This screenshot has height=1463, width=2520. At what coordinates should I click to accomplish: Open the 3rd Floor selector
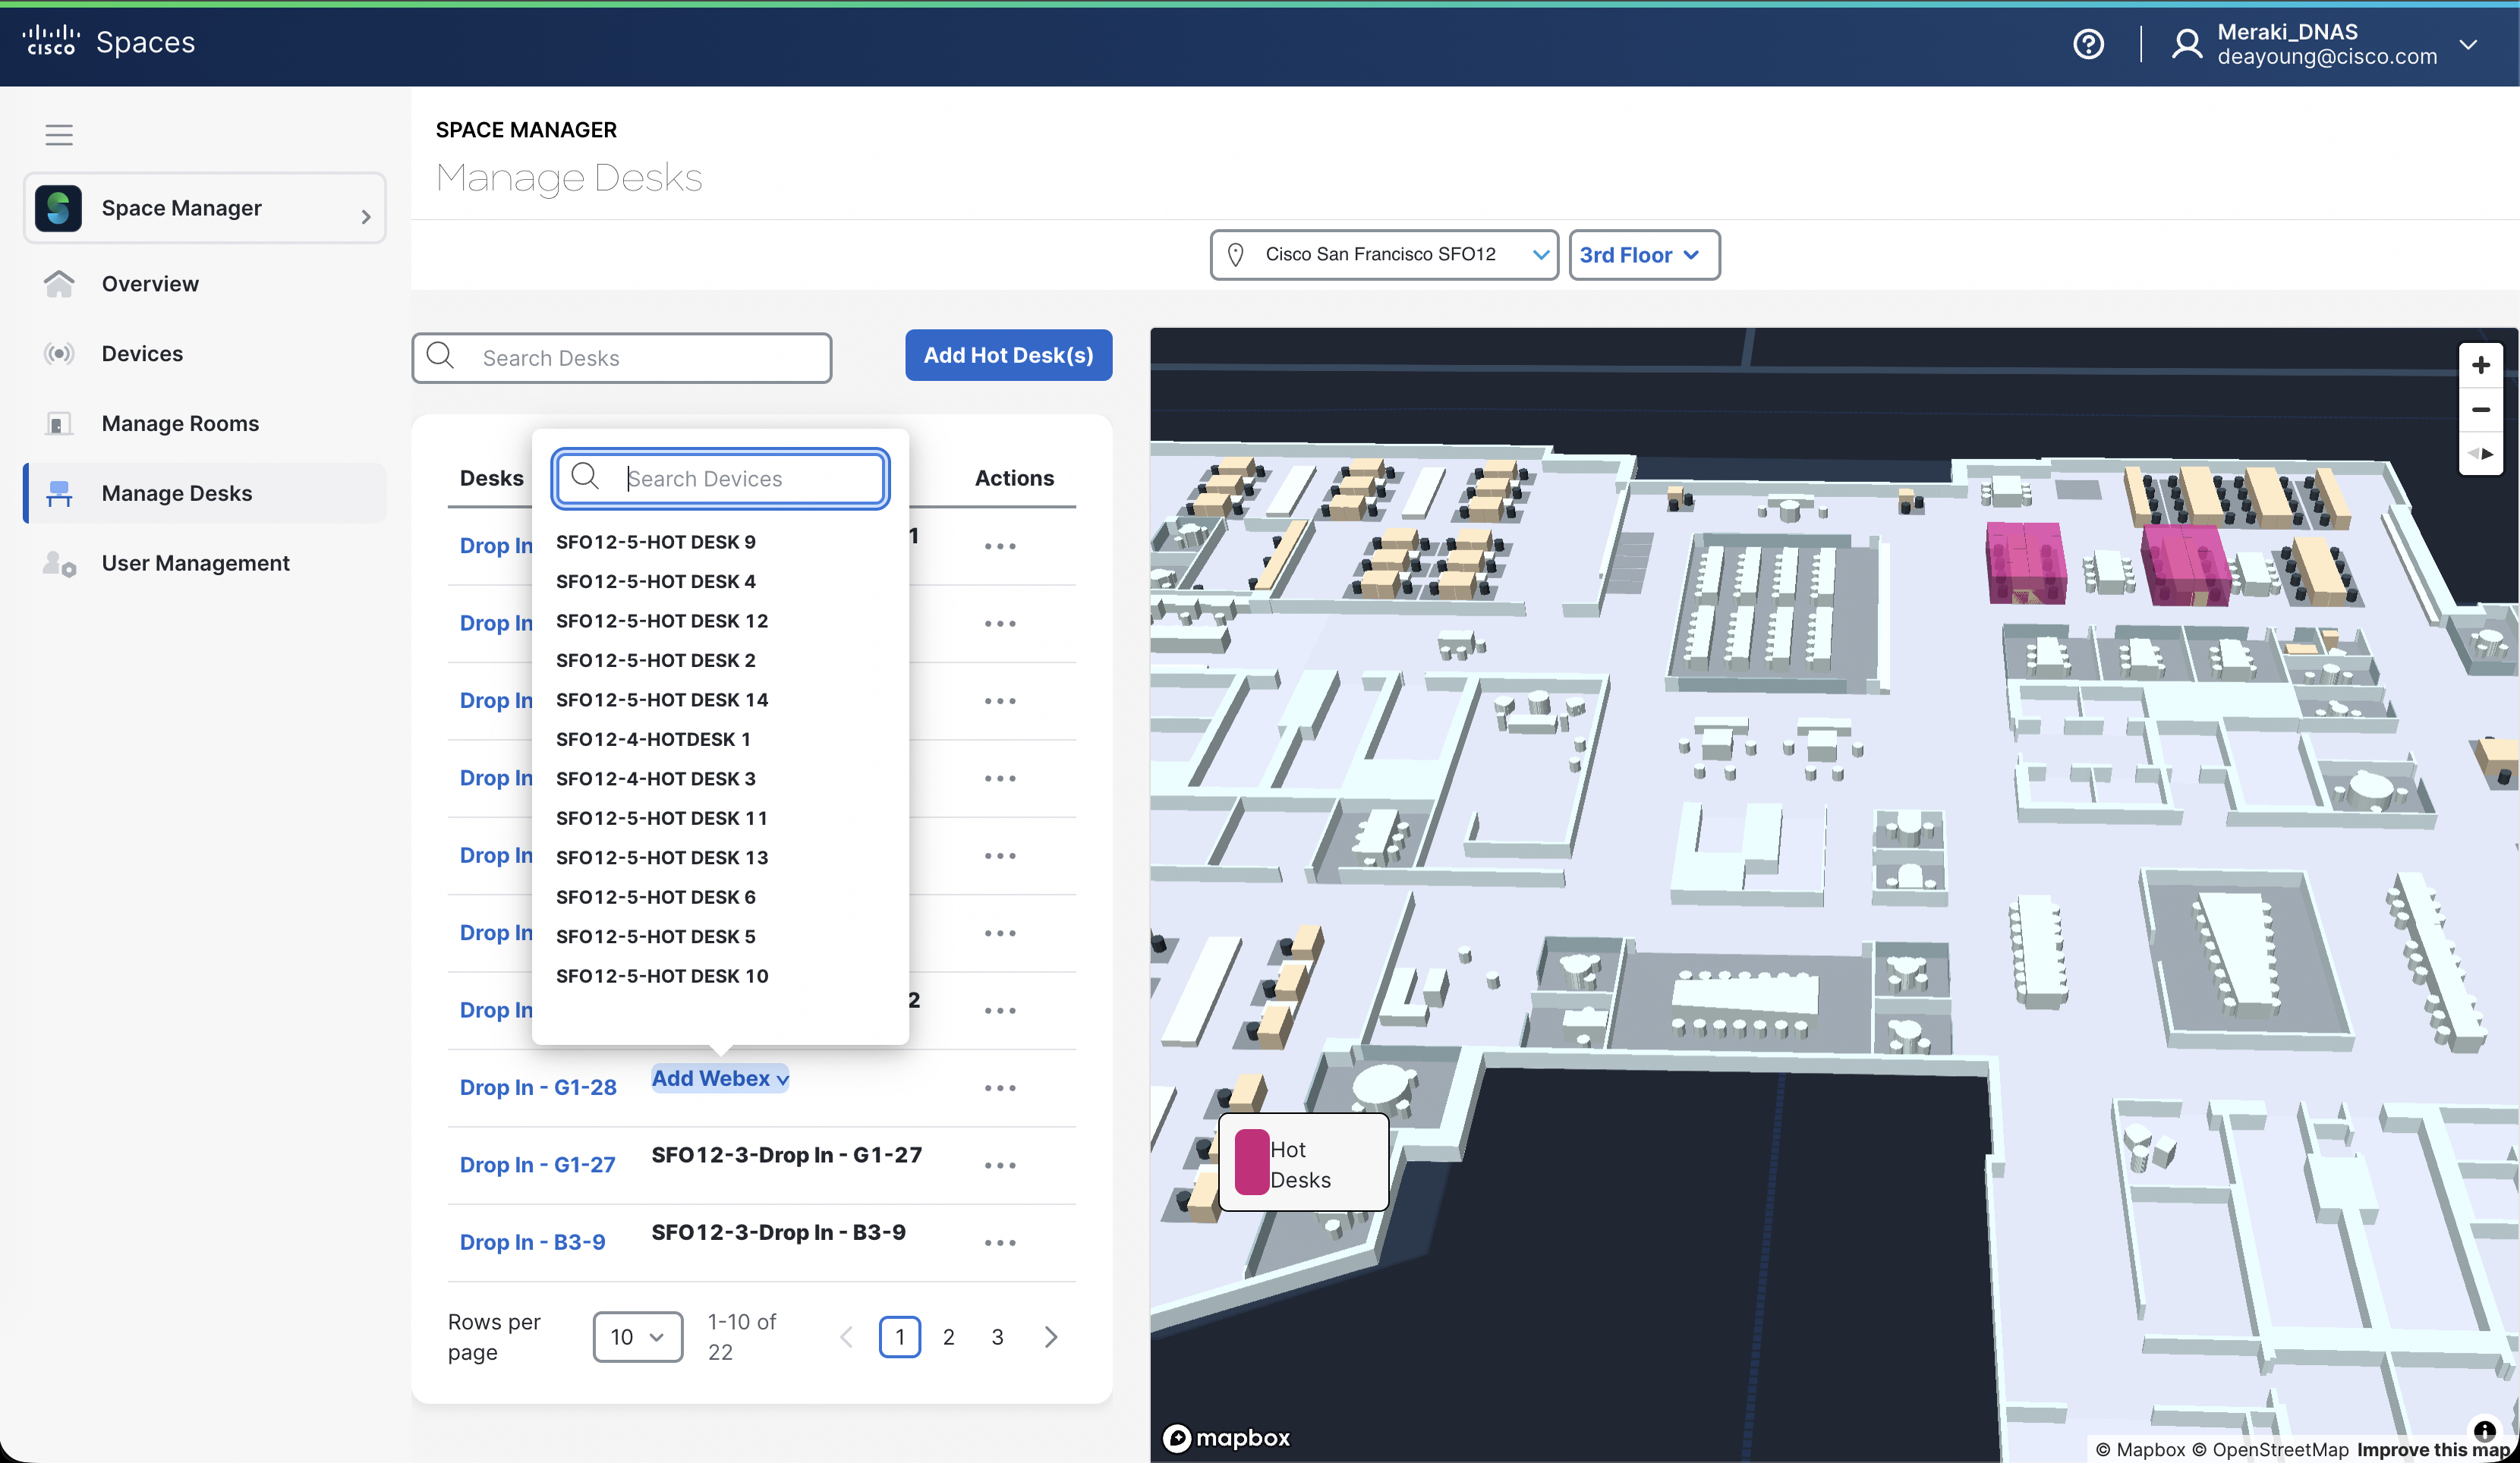tap(1643, 254)
